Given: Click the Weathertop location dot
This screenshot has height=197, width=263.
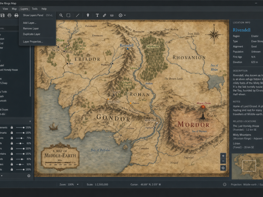Looking at the screenshot, I should tap(112, 63).
